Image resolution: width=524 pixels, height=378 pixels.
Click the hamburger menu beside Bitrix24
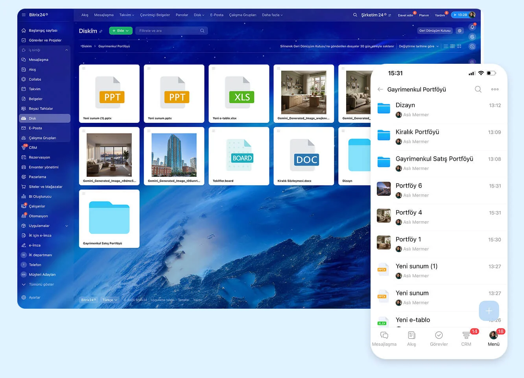coord(24,15)
